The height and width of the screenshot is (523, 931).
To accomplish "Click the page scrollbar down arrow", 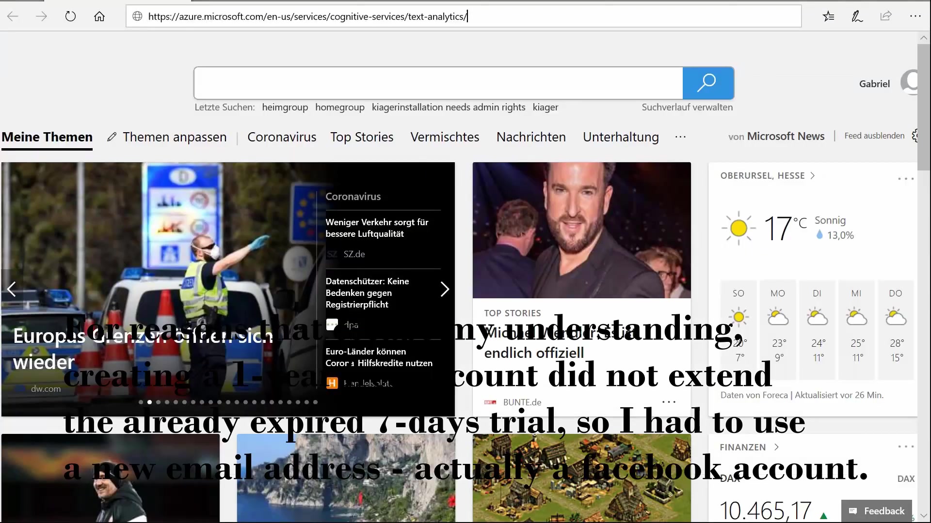I will 924,516.
